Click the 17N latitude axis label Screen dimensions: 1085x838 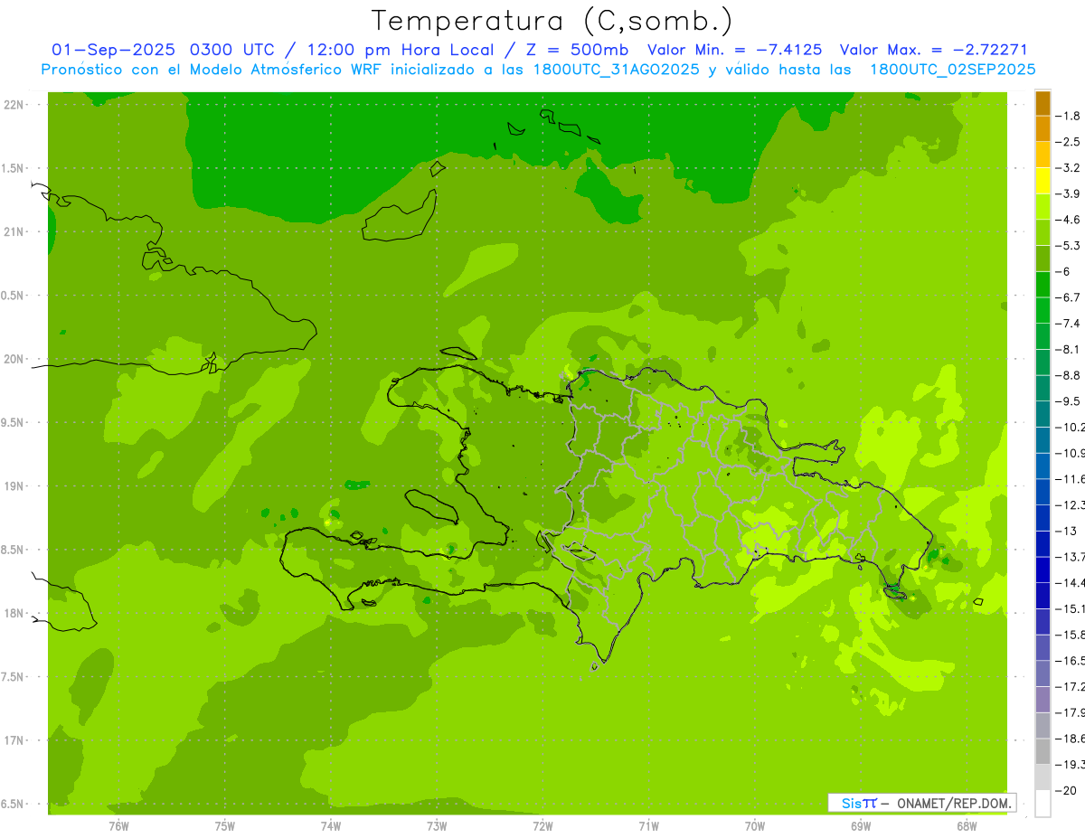[x=14, y=740]
